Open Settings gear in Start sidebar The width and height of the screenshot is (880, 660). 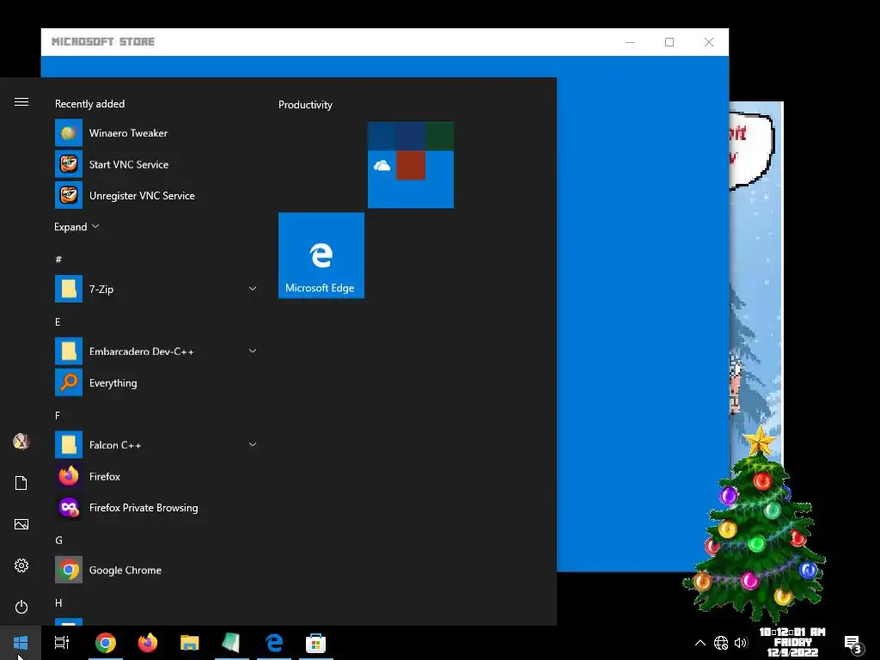pos(21,565)
